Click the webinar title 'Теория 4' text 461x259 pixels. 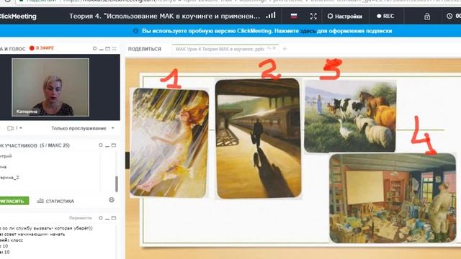[165, 16]
